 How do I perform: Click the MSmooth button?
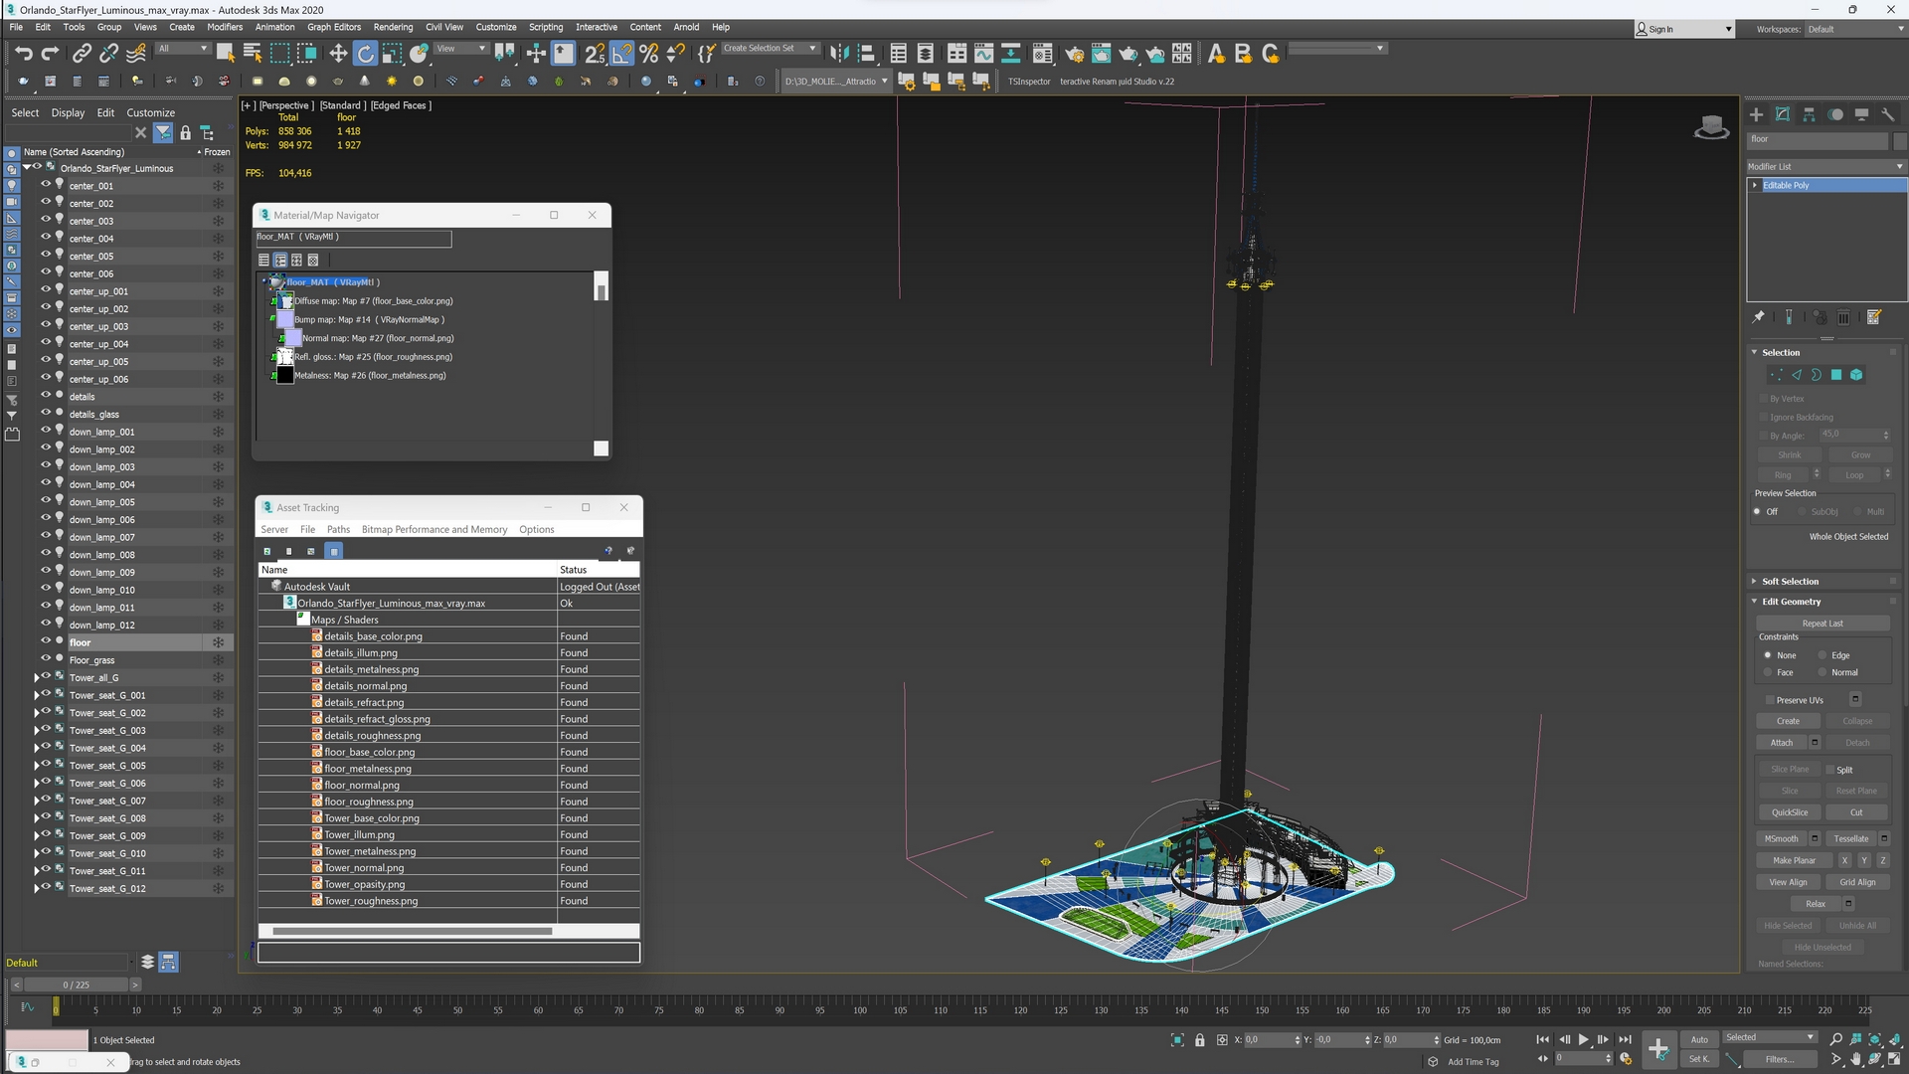pos(1782,838)
